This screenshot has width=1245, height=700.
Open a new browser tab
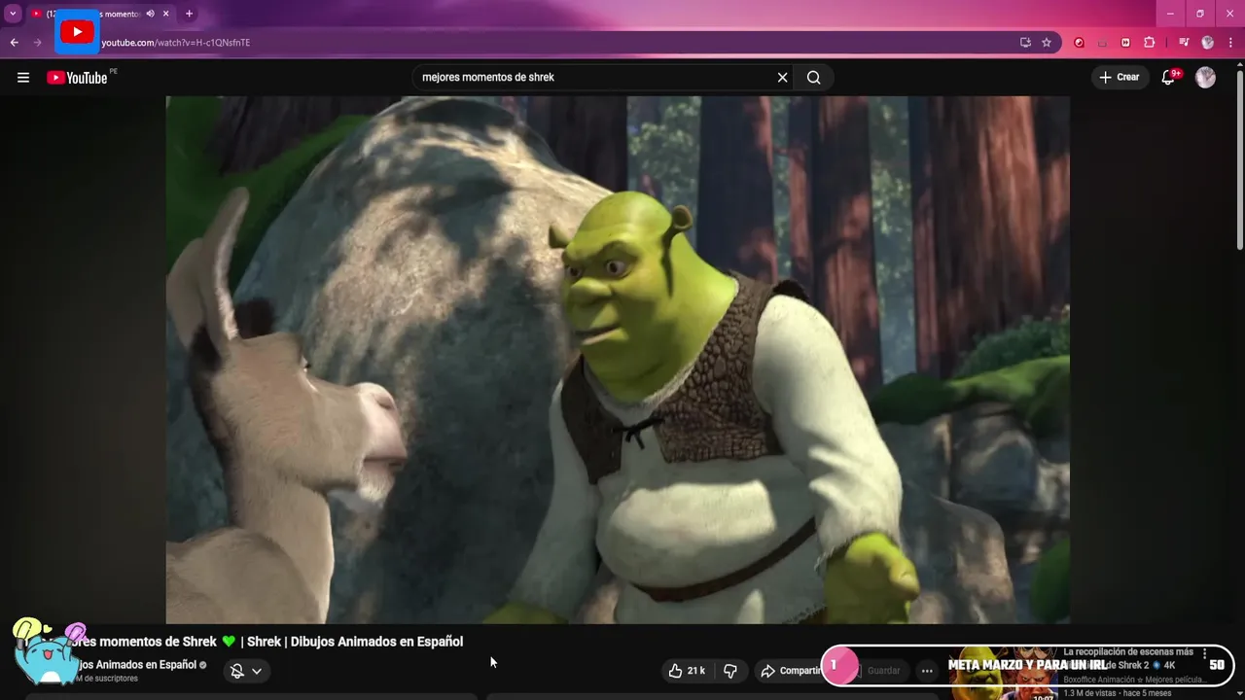[189, 14]
